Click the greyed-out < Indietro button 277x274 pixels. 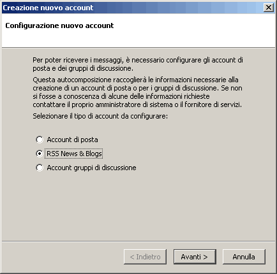pos(145,257)
